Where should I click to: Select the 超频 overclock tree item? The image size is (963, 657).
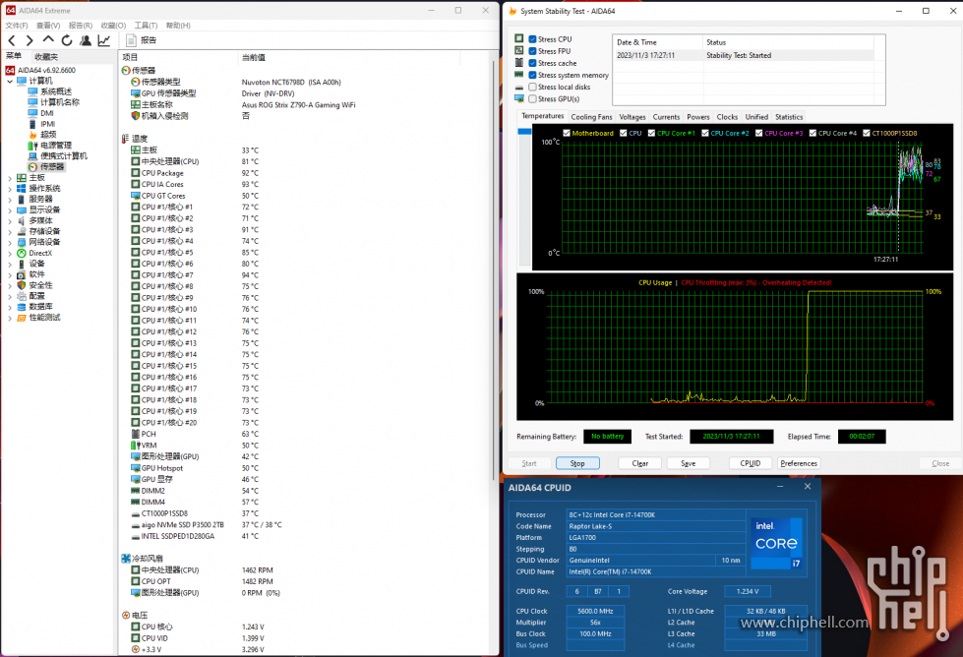48,135
